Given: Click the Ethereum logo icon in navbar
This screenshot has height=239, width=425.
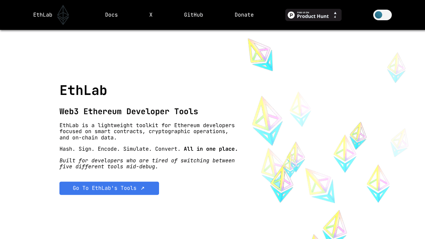Looking at the screenshot, I should pos(63,15).
